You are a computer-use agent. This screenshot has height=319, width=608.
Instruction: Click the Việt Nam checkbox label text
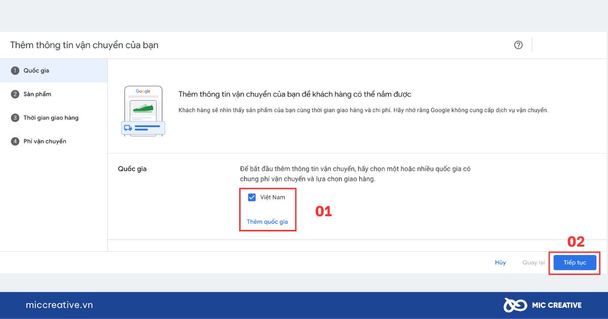[273, 197]
